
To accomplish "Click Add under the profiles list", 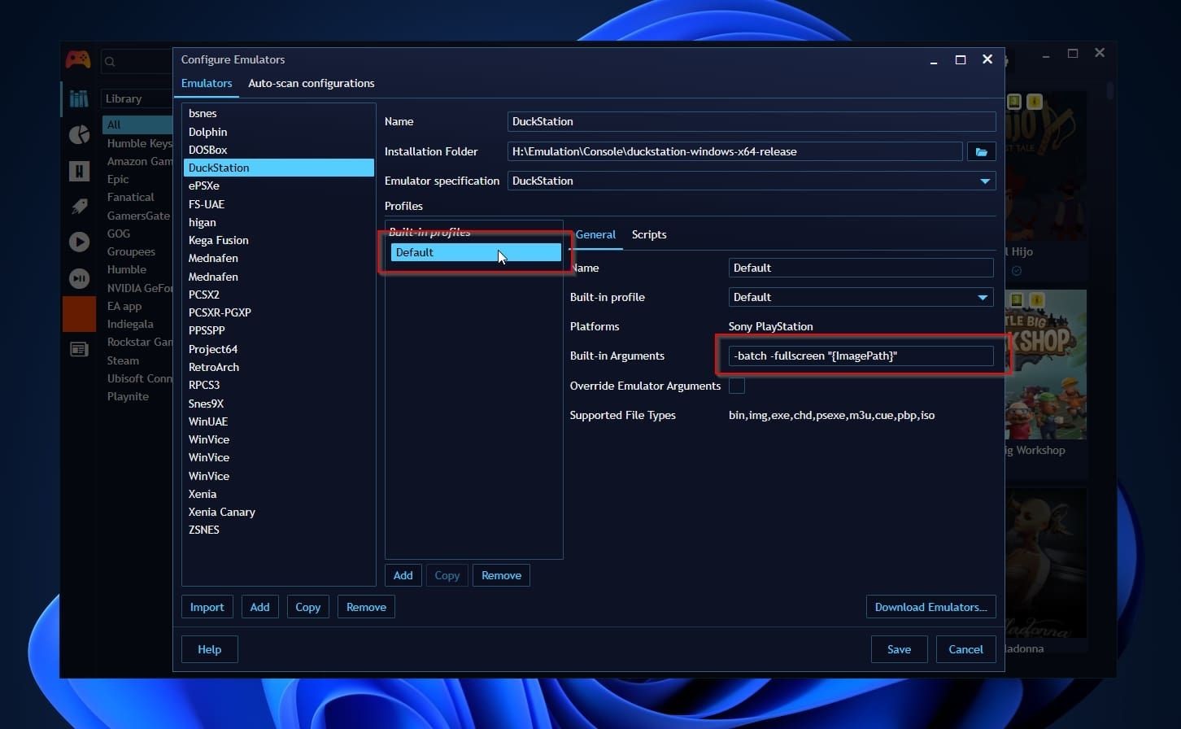I will point(403,575).
